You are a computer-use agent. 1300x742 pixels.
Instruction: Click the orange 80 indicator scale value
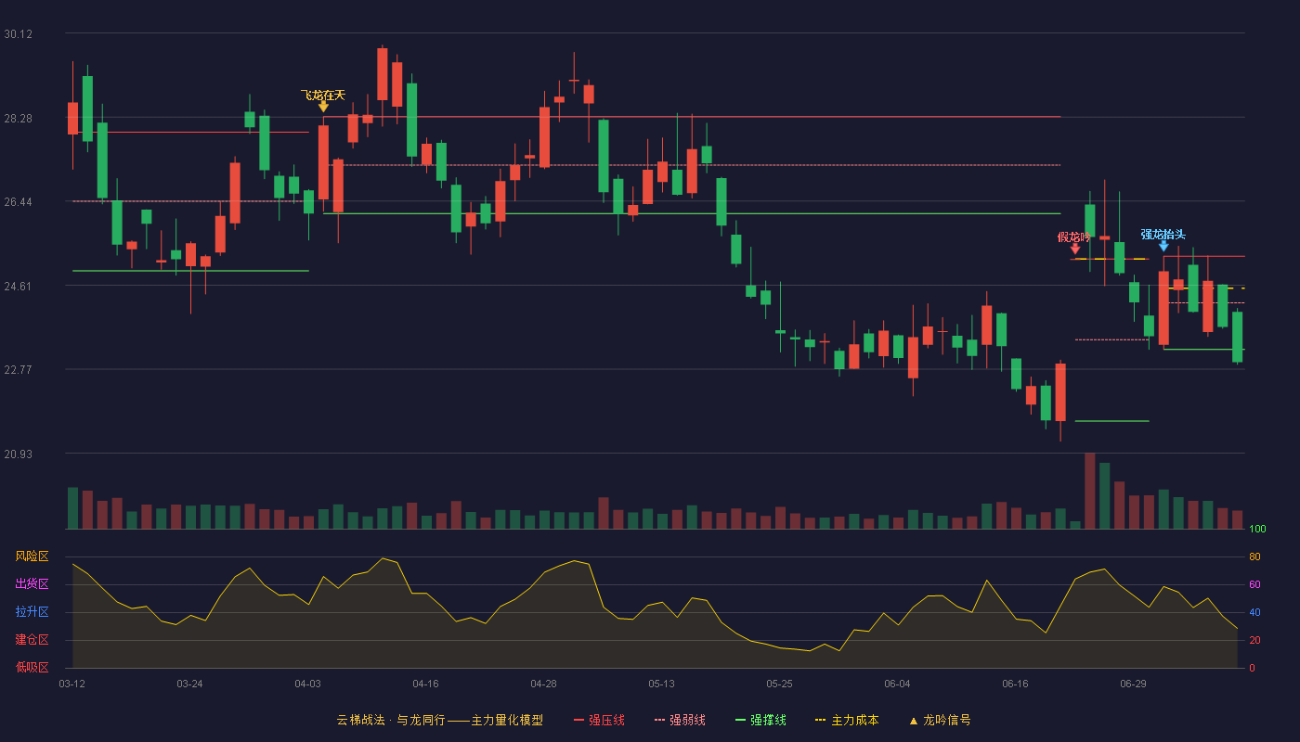[x=1254, y=556]
